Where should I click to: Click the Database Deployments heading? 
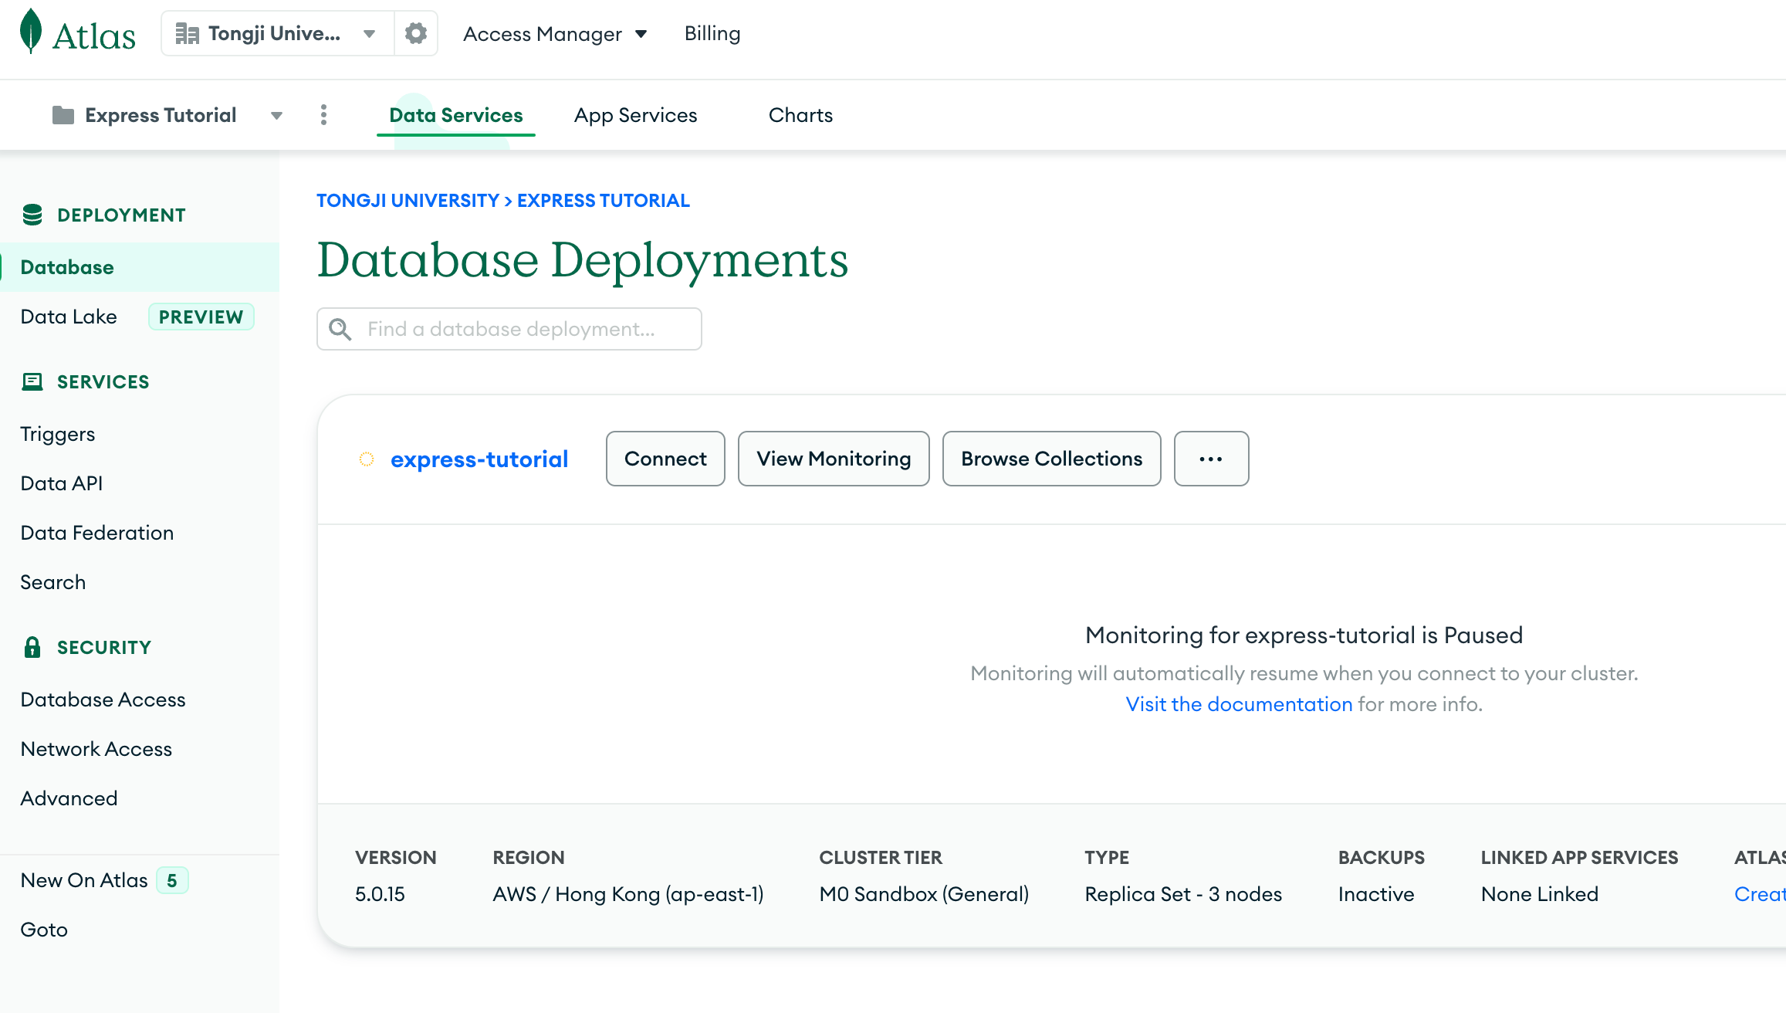click(583, 260)
